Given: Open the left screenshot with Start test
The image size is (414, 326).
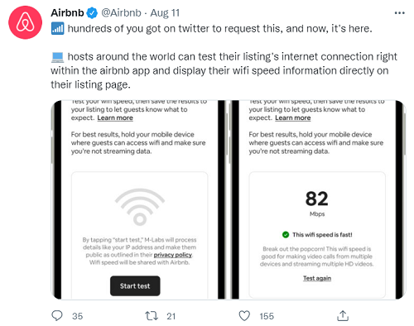Looking at the screenshot, I should point(138,199).
